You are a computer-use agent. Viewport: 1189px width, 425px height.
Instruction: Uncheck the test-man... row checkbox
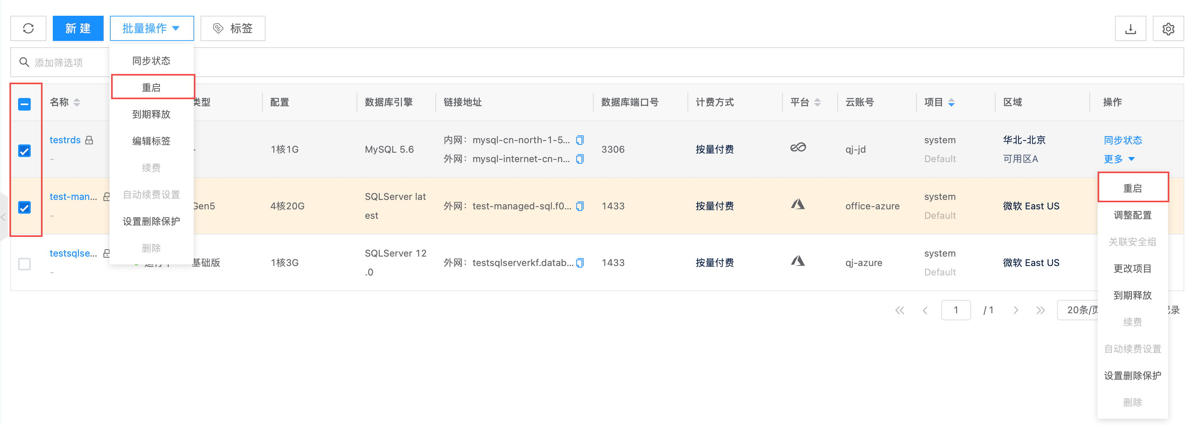point(24,207)
